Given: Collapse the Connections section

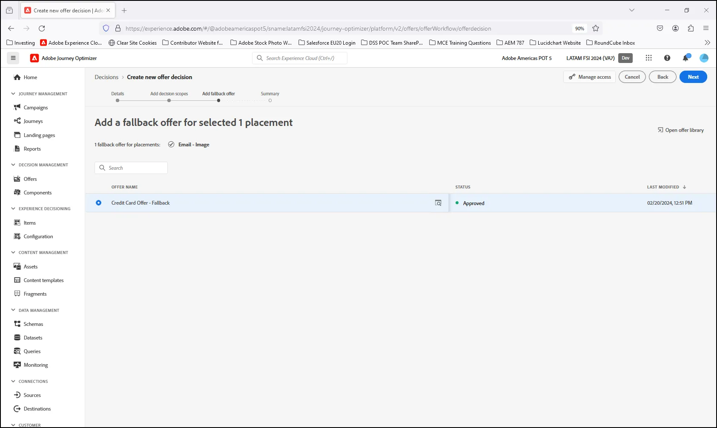Looking at the screenshot, I should (13, 381).
